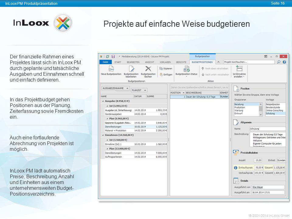The image size is (292, 219).
Task: Switch to the ANSICHT tab
Action: (150, 62)
